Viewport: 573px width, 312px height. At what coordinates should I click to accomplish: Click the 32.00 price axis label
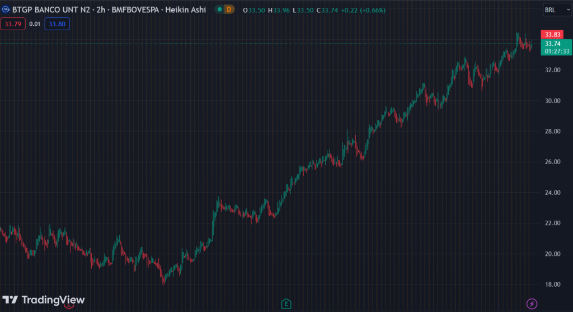pos(552,70)
